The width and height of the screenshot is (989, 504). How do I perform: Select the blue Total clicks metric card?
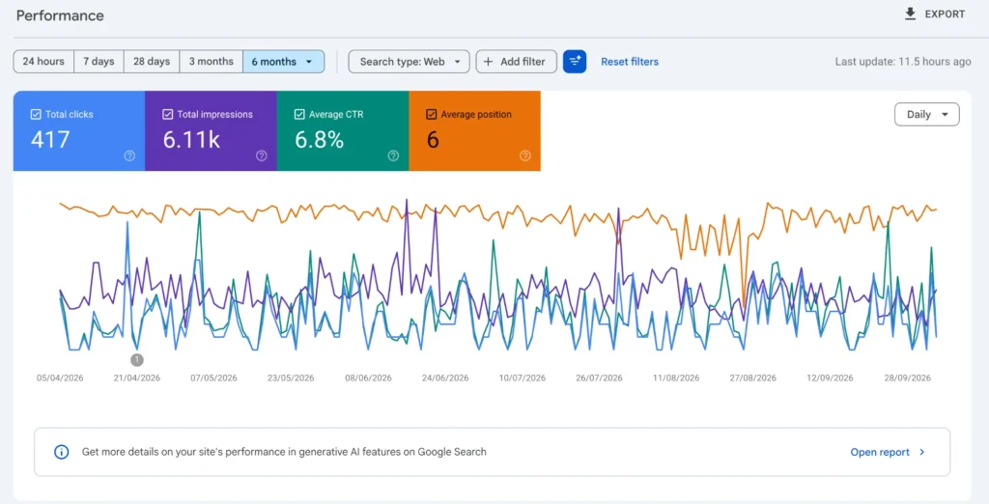79,130
